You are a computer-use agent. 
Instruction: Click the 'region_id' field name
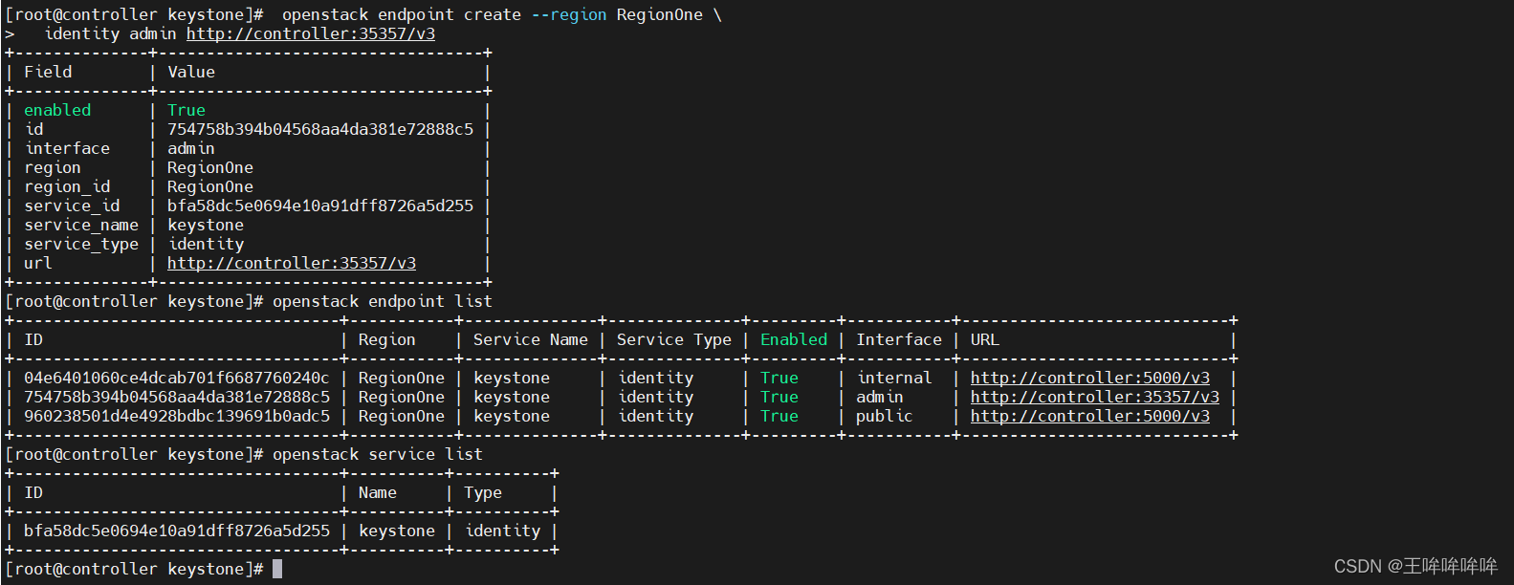[67, 186]
